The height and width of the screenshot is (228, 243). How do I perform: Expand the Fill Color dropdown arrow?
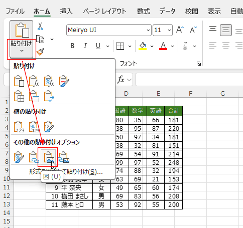[152, 46]
